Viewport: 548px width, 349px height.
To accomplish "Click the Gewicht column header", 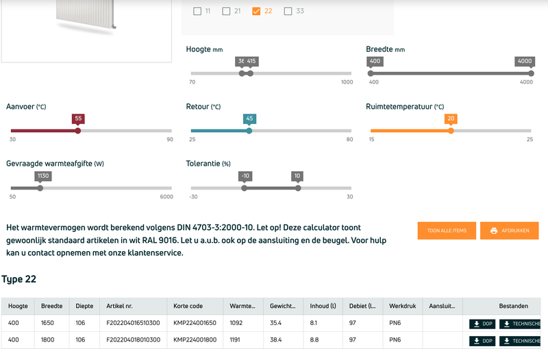I will pos(284,306).
